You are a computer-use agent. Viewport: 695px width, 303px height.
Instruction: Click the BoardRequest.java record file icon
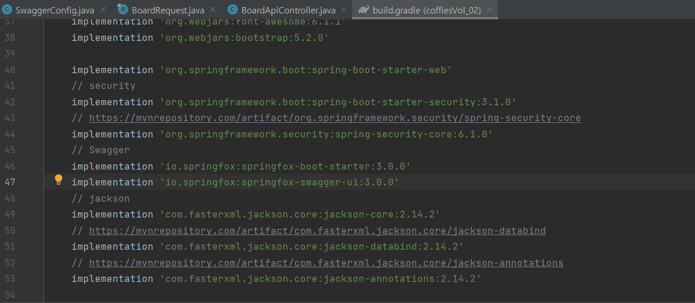(123, 9)
